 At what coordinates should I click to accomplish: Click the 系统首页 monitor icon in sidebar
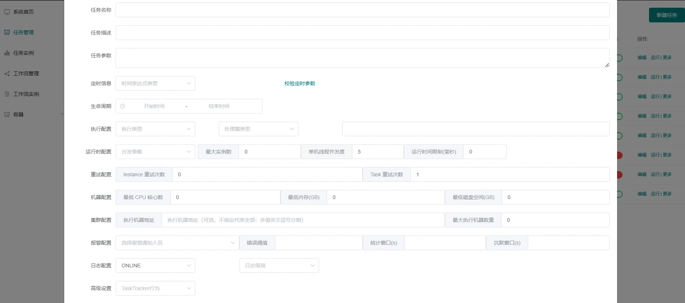tap(7, 12)
